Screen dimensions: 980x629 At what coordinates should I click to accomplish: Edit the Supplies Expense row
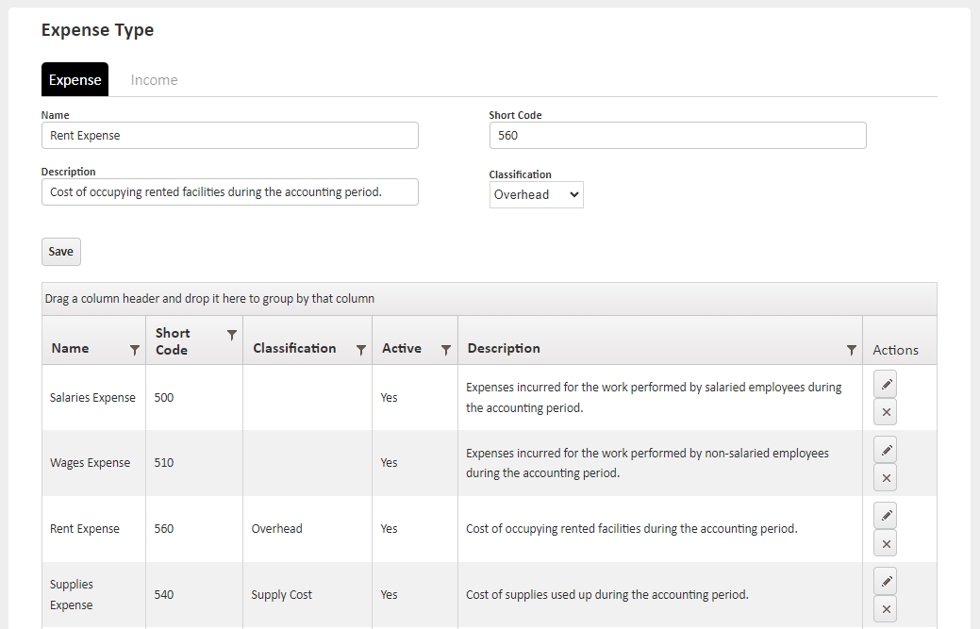coord(885,581)
